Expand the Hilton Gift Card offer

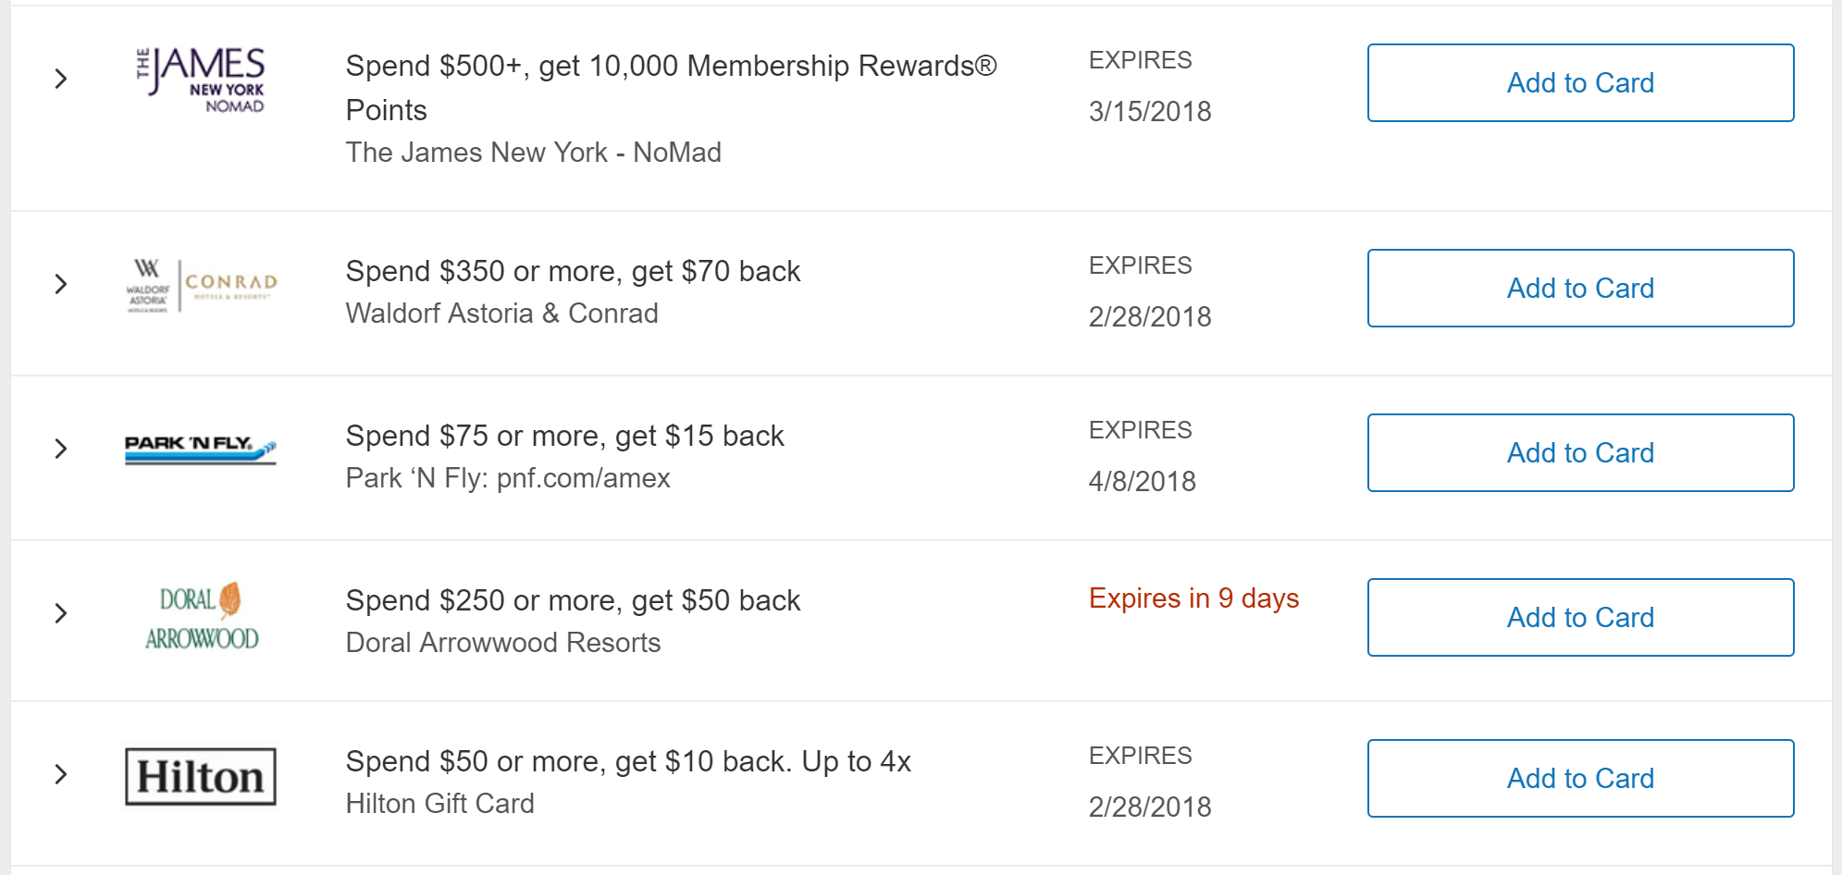(61, 774)
